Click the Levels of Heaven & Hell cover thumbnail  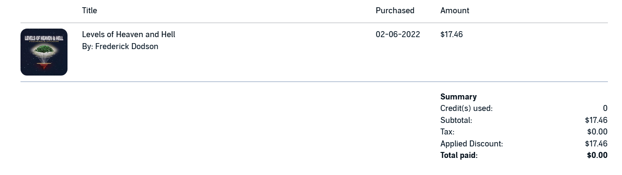[x=44, y=52]
